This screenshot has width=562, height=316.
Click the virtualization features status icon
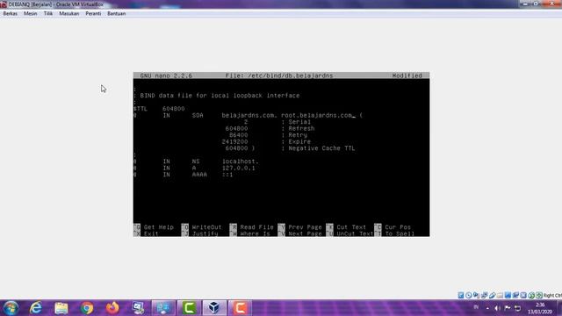tap(523, 295)
